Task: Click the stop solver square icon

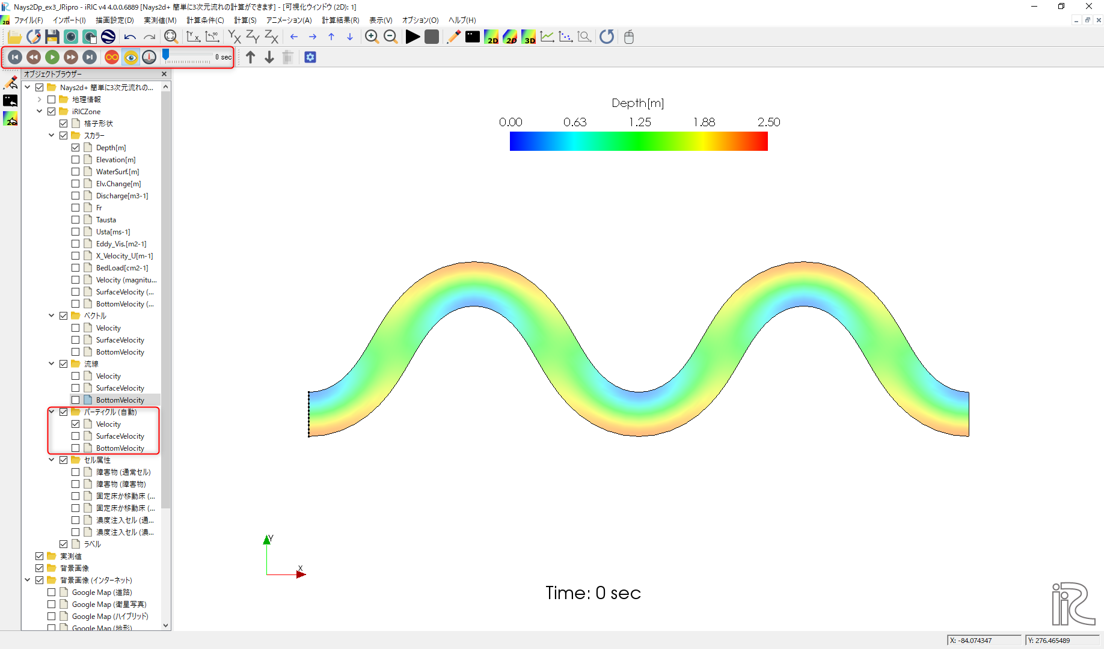Action: pyautogui.click(x=432, y=37)
